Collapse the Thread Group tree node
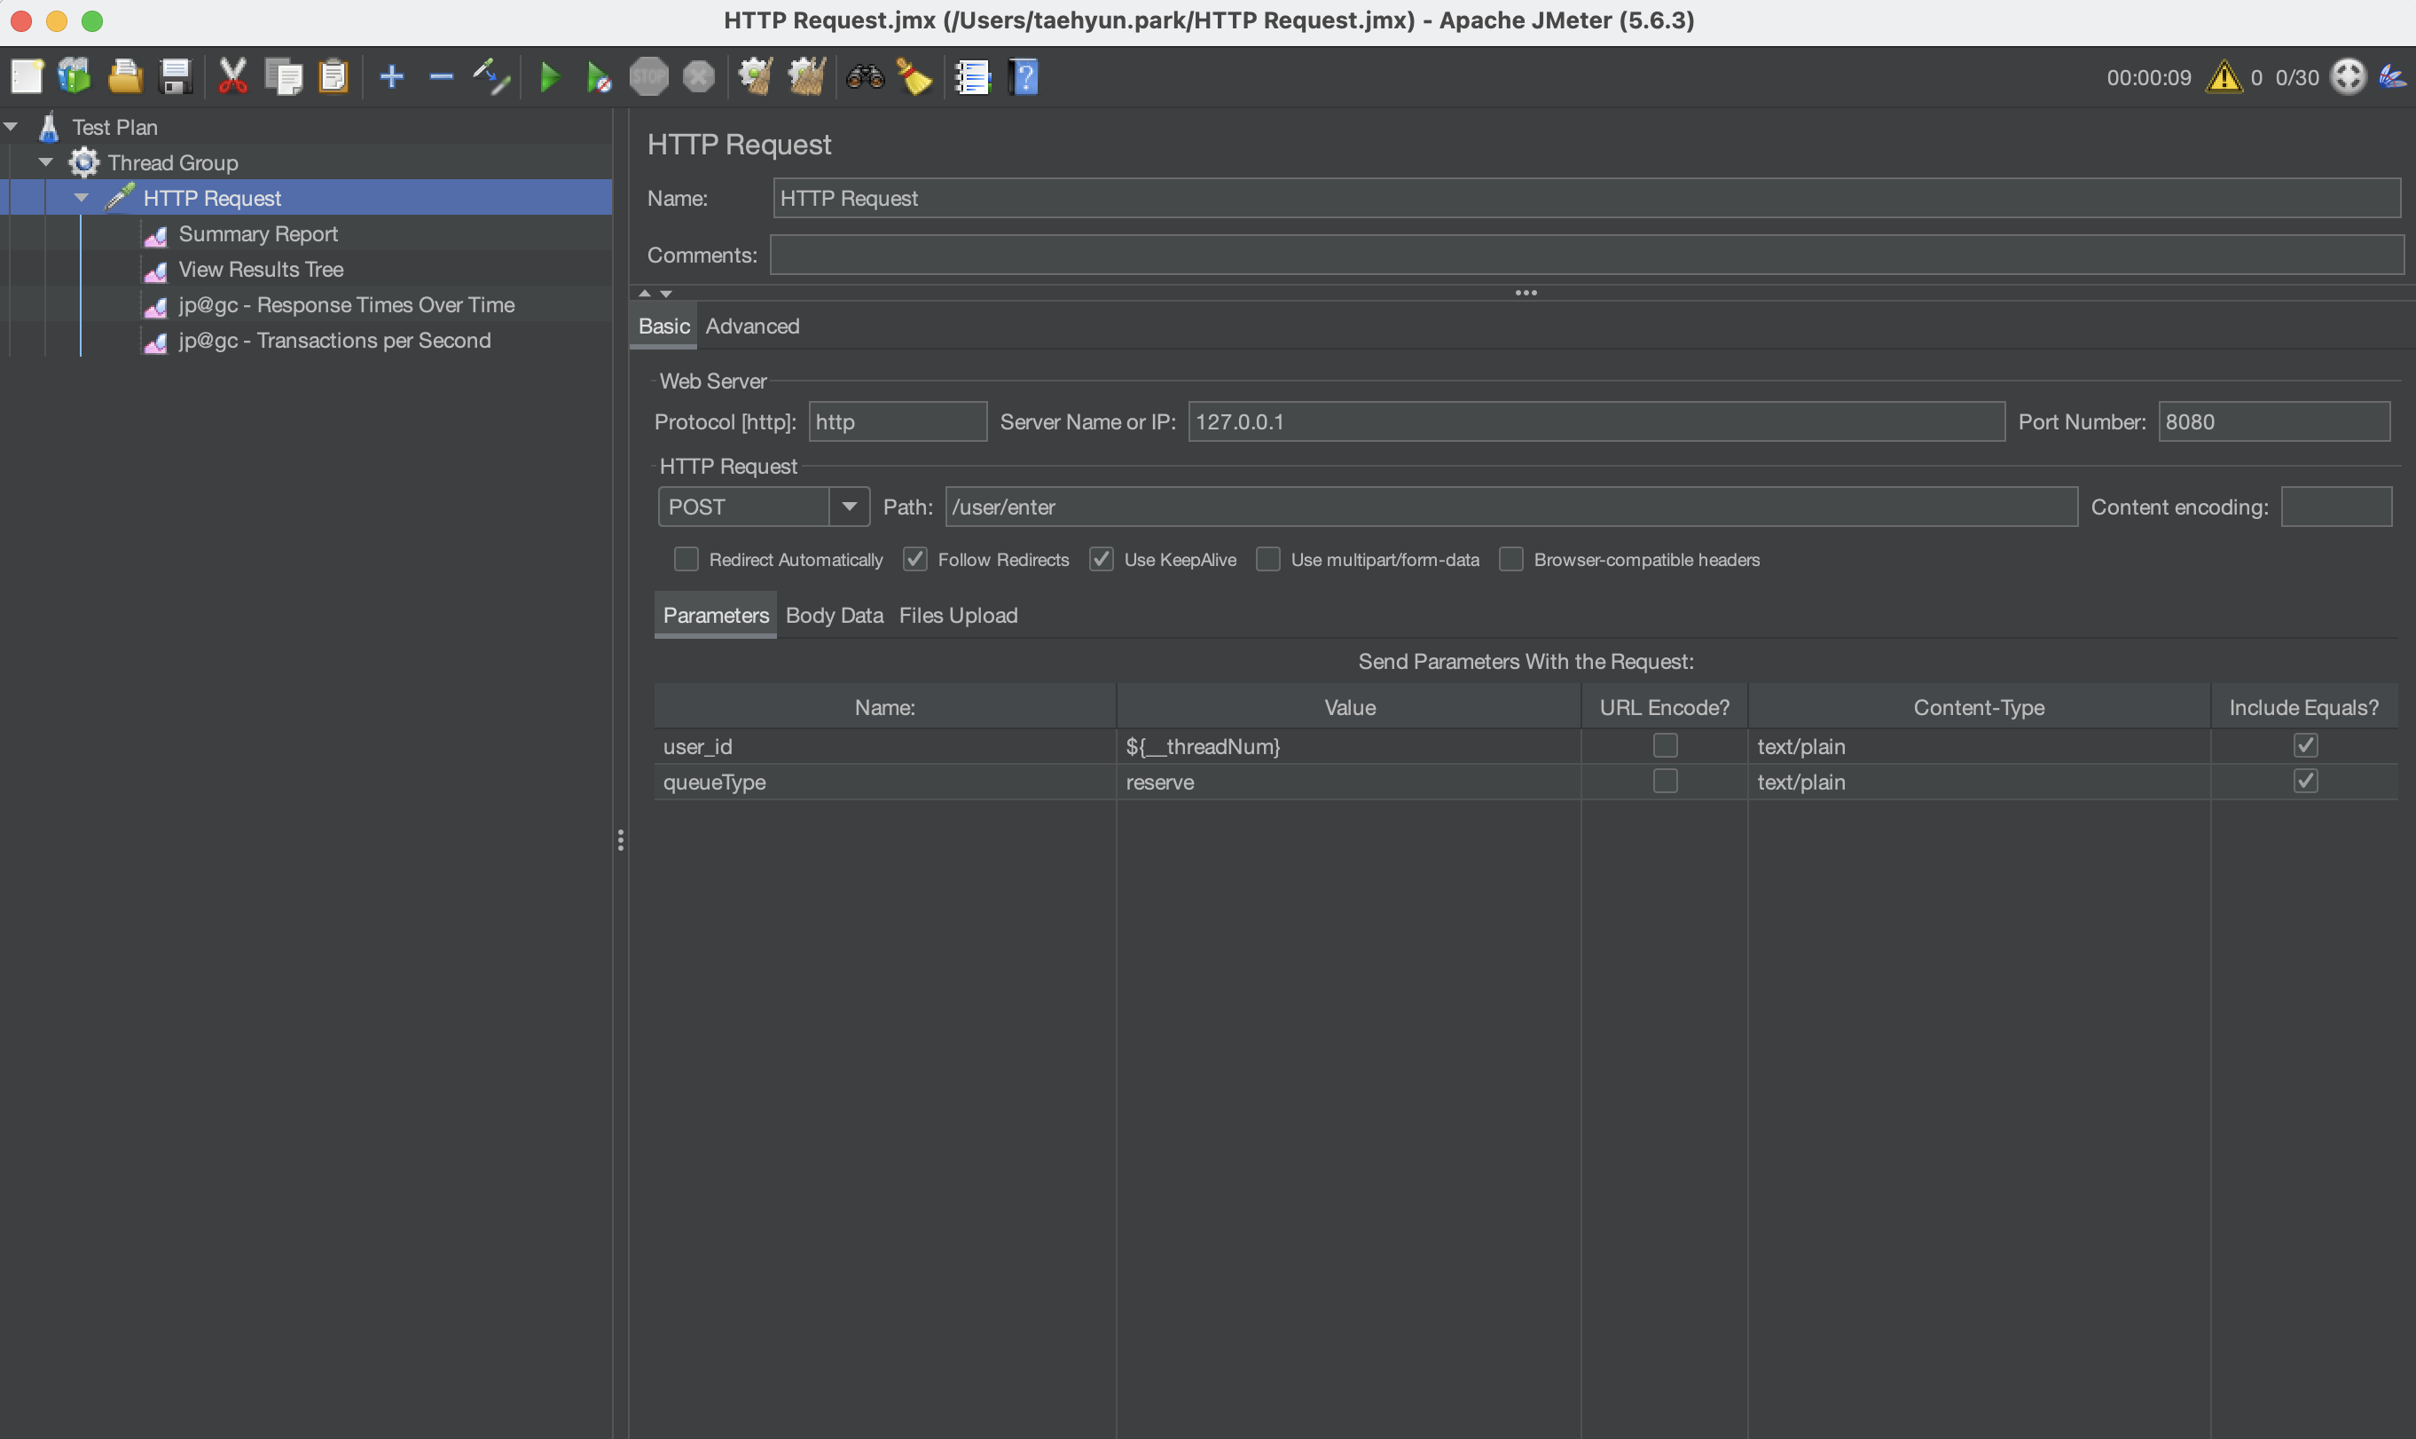This screenshot has width=2416, height=1439. pos(45,162)
